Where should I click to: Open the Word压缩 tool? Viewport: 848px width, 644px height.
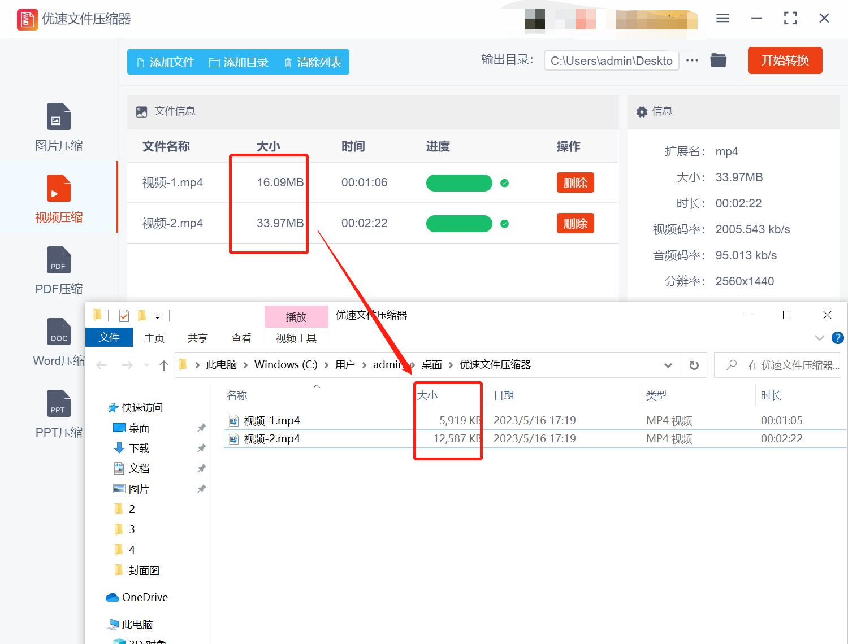[x=58, y=342]
